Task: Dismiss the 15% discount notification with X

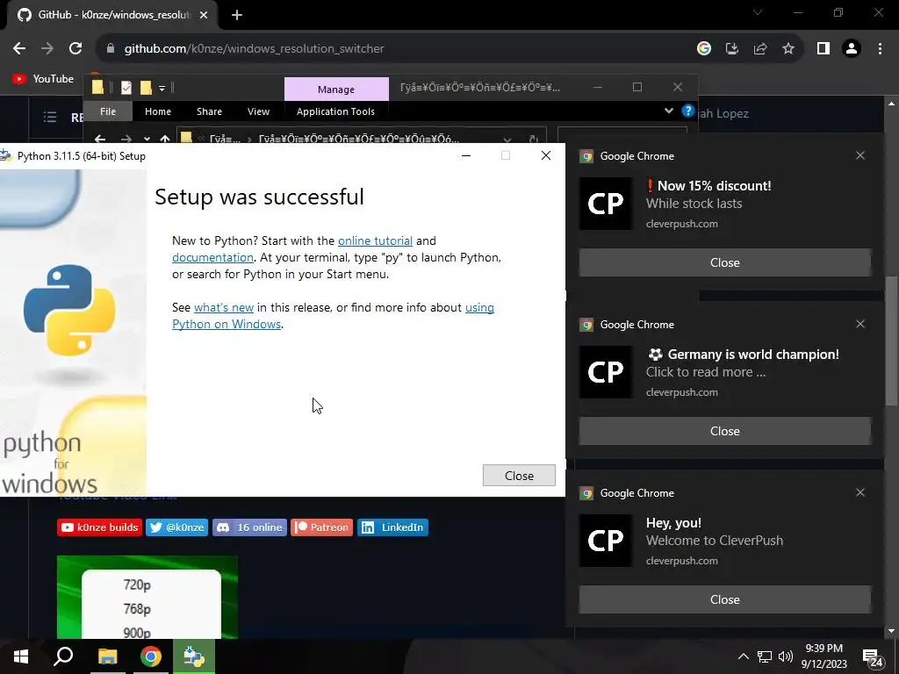Action: pos(860,155)
